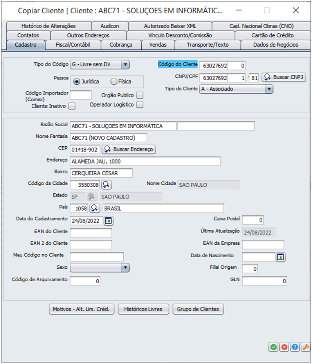The image size is (312, 364).
Task: Click EAN da Empresa field
Action: tap(263, 244)
